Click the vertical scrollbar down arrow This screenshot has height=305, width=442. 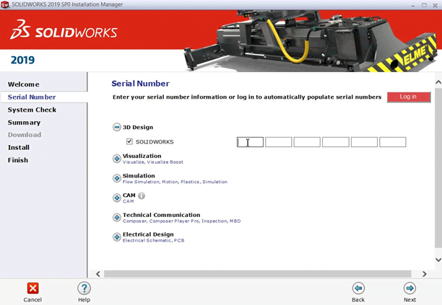pyautogui.click(x=438, y=260)
